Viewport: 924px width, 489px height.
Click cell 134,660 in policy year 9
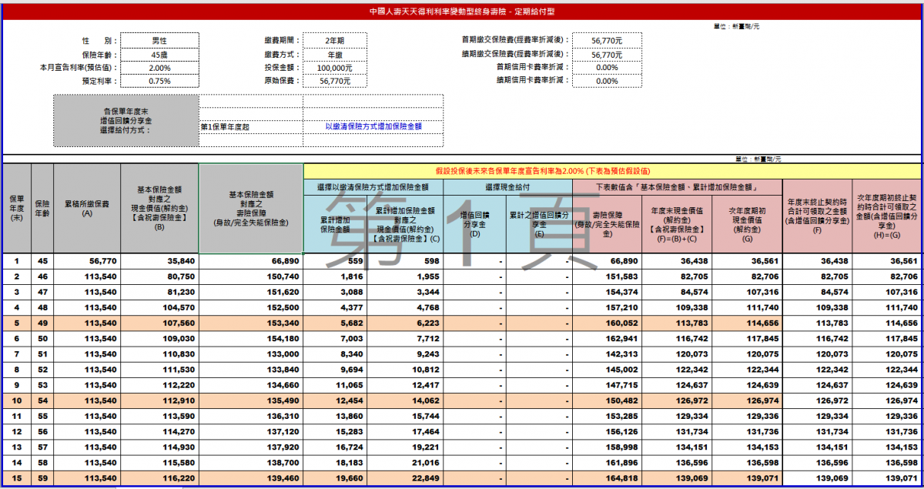tap(251, 384)
